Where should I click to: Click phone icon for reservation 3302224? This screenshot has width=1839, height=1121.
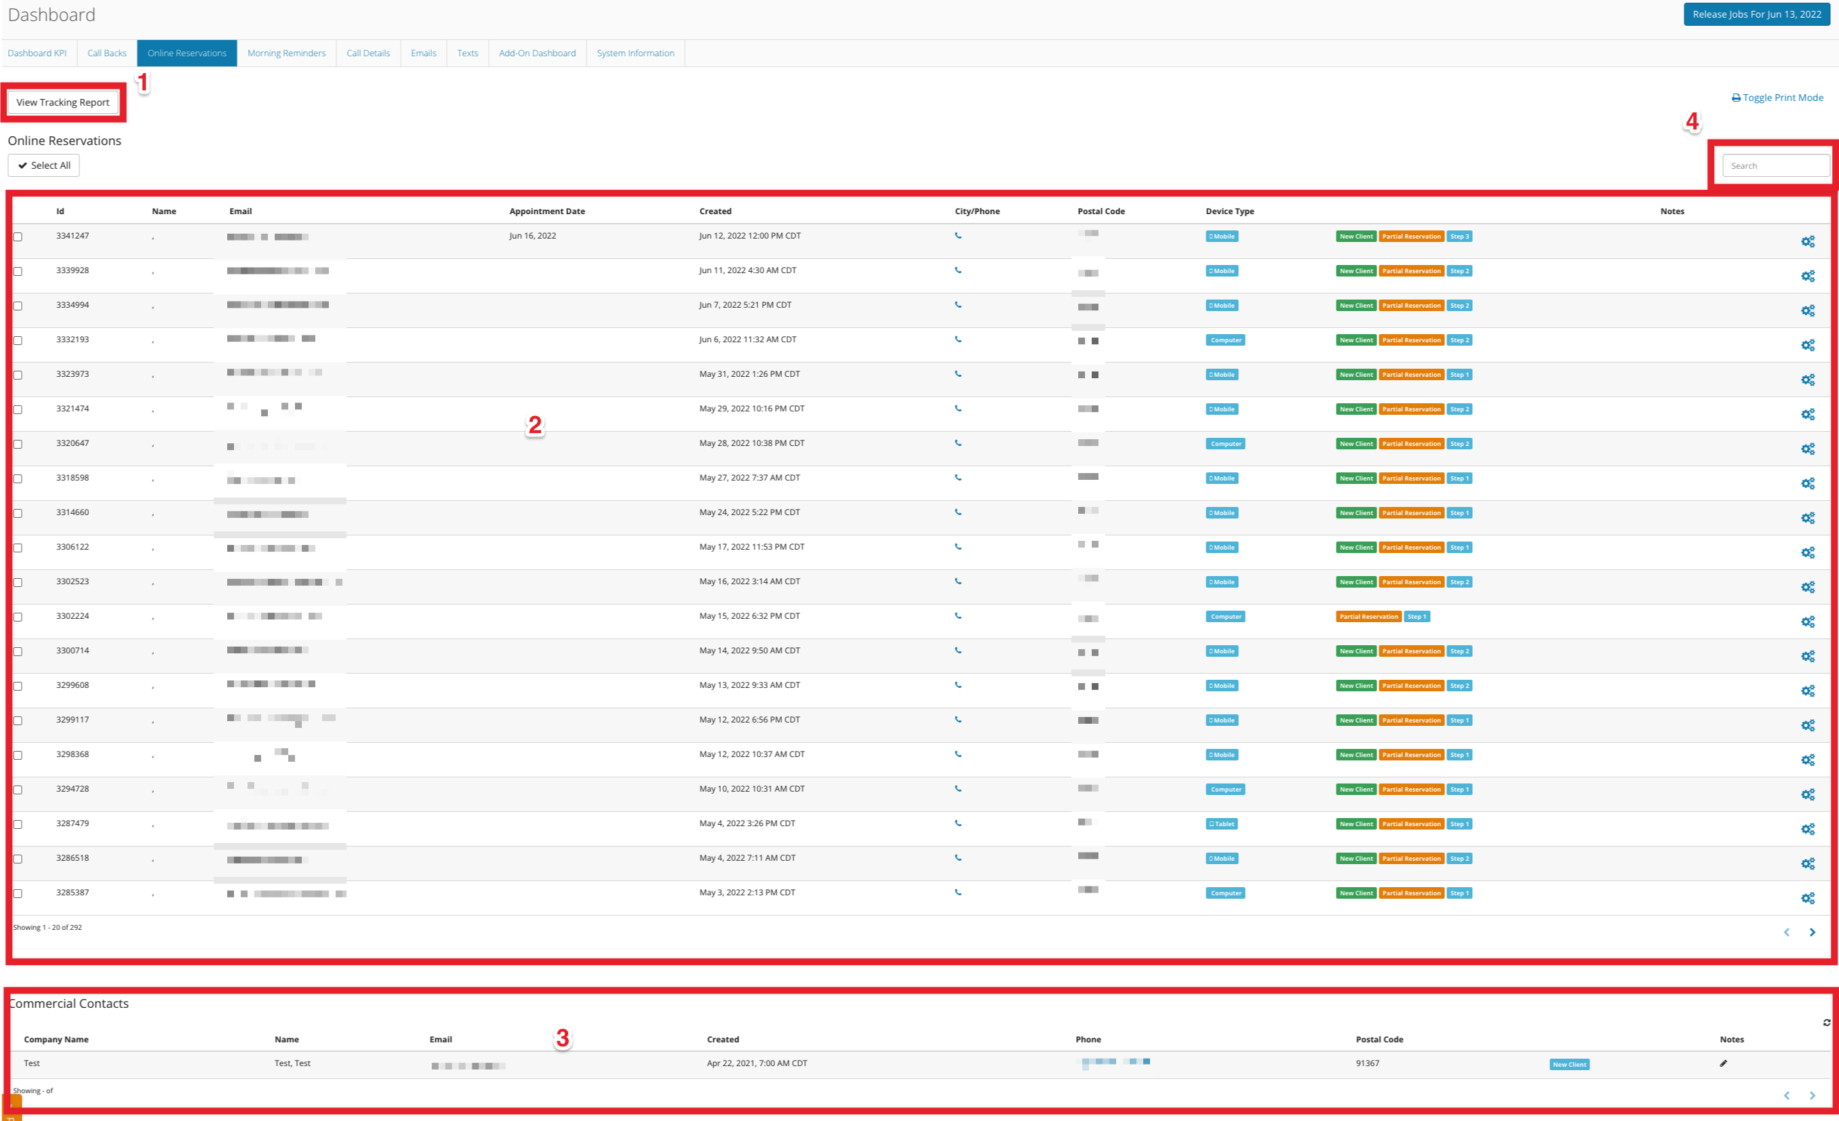(x=958, y=616)
